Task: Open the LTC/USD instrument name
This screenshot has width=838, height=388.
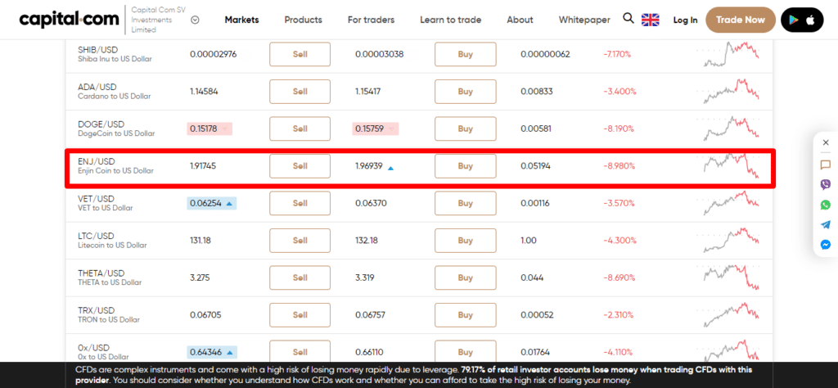Action: 96,237
